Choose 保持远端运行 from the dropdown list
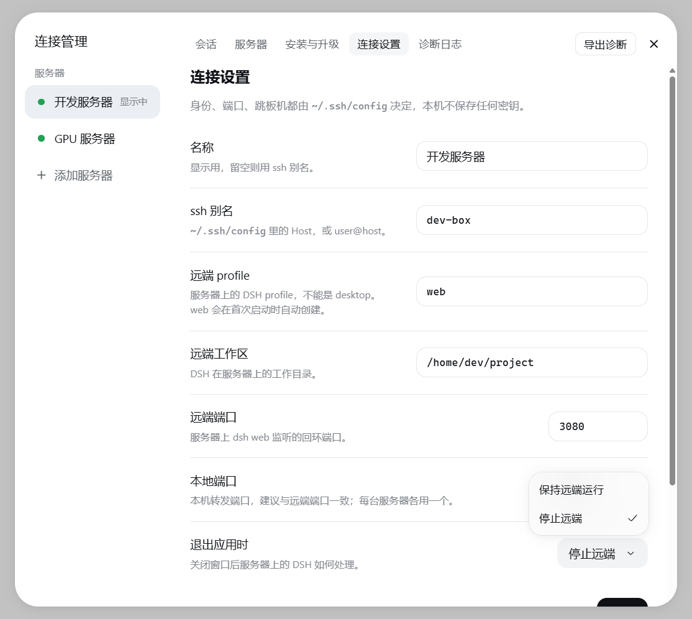The width and height of the screenshot is (692, 619). pyautogui.click(x=589, y=490)
